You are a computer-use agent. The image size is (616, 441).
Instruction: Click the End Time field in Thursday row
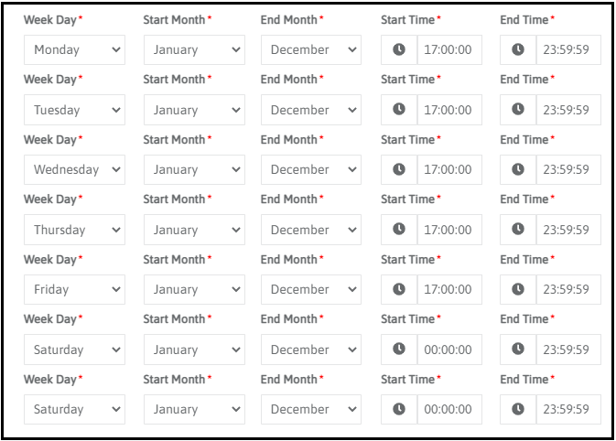point(567,230)
